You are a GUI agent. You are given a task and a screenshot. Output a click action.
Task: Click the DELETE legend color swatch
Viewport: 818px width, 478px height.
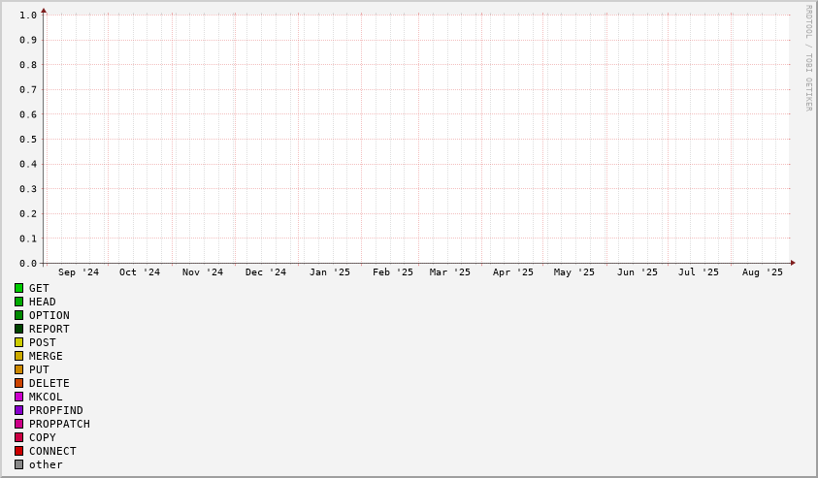[18, 383]
